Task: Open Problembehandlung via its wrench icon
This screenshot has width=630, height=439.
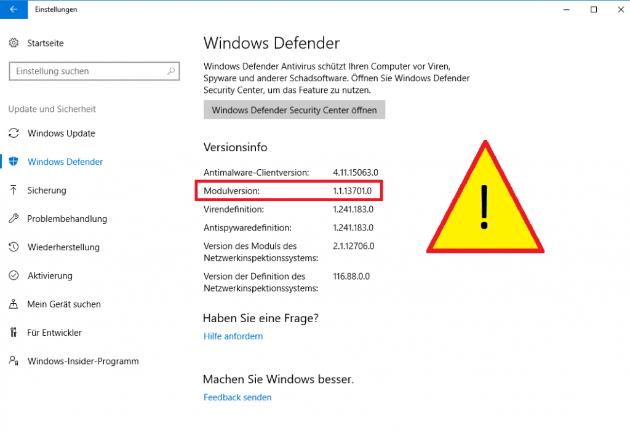Action: tap(14, 218)
